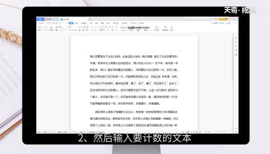The image size is (270, 154).
Task: Click the center alignment icon
Action: point(95,30)
